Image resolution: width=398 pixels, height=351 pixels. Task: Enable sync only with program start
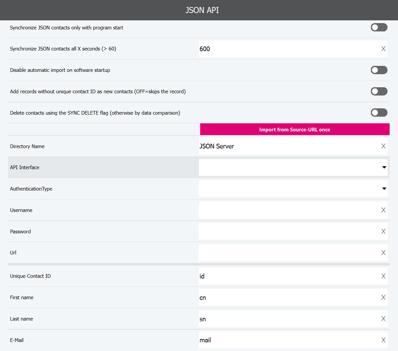(x=379, y=27)
